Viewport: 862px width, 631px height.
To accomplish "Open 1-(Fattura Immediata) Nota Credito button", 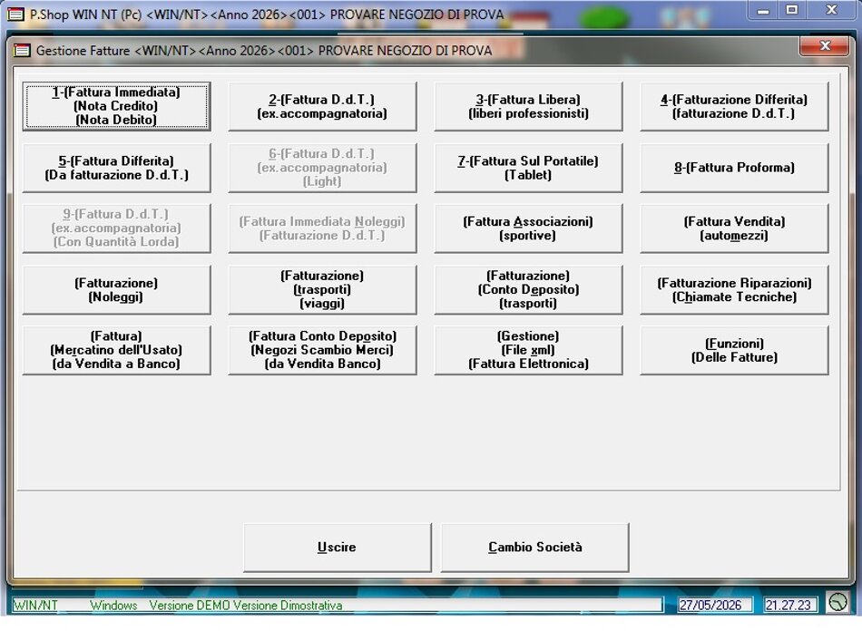I will pos(116,106).
